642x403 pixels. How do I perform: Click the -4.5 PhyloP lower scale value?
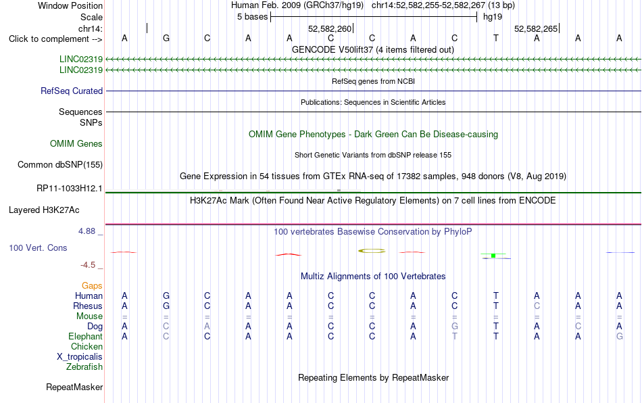(x=88, y=265)
